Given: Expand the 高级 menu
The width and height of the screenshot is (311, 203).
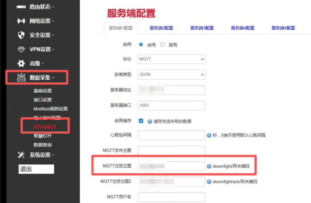Looking at the screenshot, I should (x=37, y=63).
